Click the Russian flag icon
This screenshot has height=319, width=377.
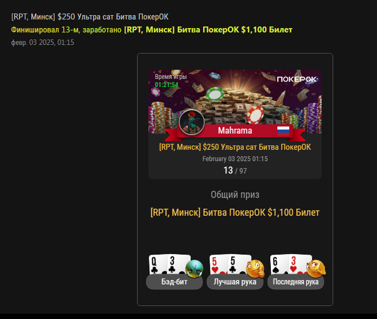(x=283, y=131)
